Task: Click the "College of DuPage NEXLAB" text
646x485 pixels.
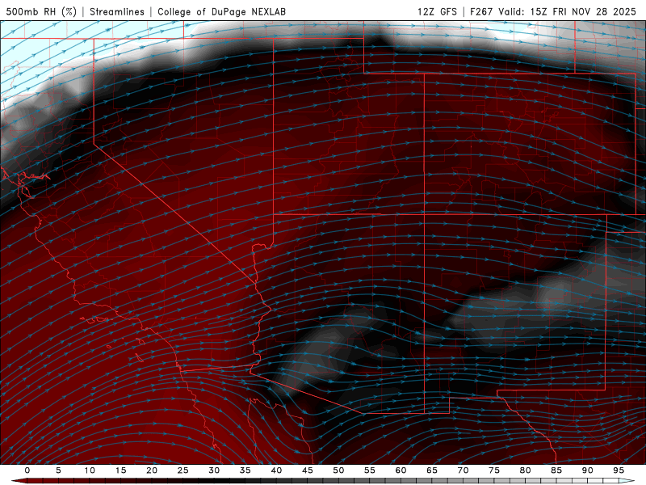Action: [x=221, y=11]
